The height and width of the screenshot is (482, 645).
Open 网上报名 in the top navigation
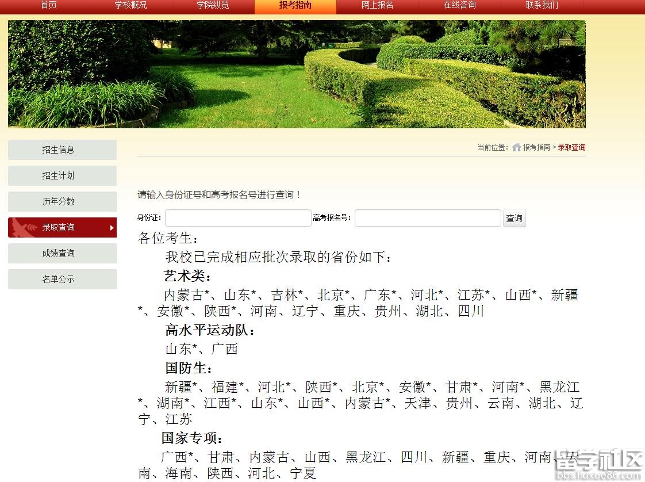(x=377, y=5)
